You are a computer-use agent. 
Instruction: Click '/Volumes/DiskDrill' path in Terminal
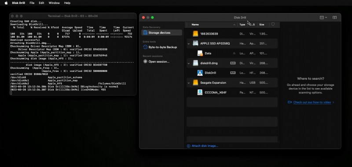(112, 84)
